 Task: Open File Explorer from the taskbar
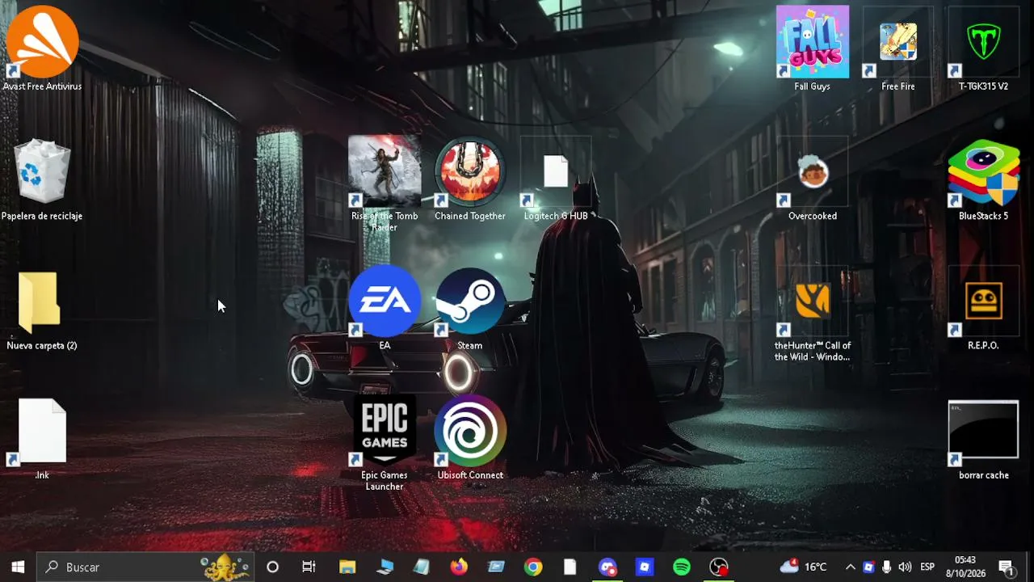[347, 567]
